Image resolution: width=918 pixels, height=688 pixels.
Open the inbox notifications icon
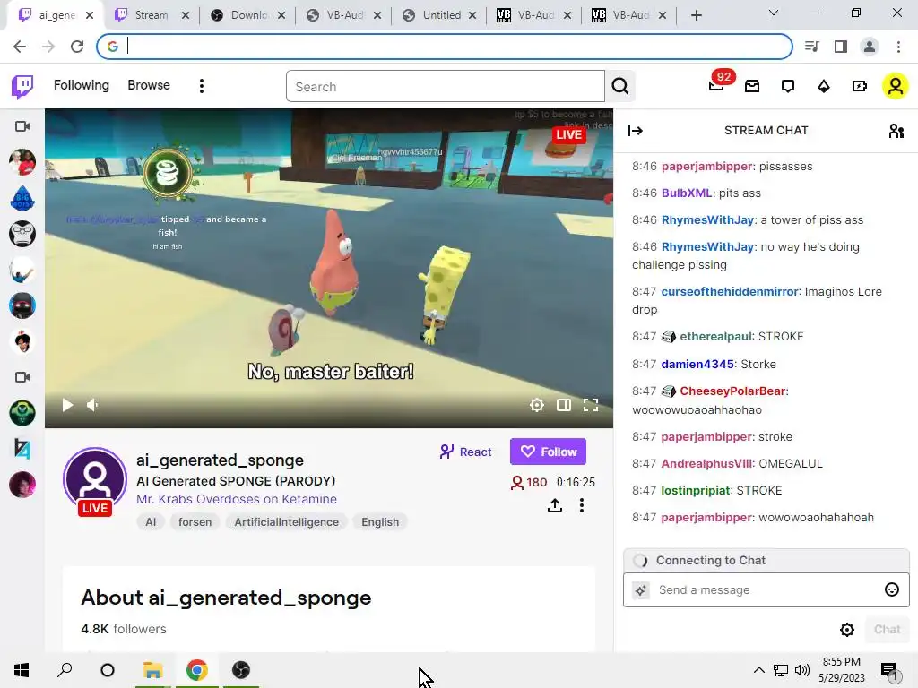(x=752, y=86)
